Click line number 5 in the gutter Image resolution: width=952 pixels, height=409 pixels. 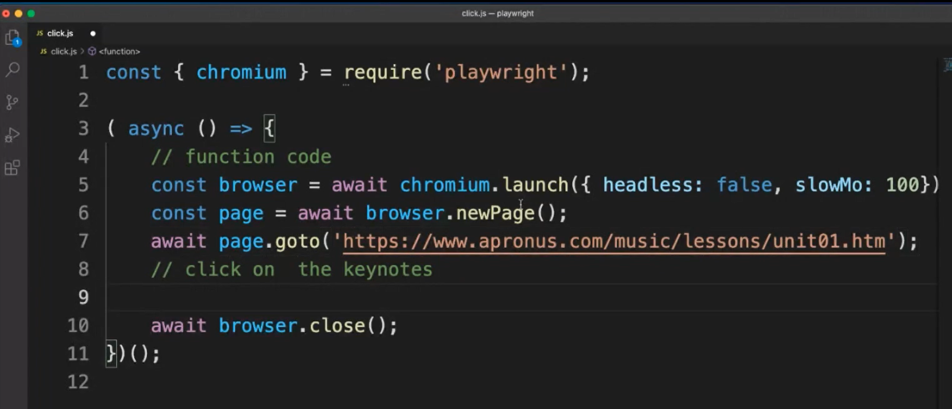[x=83, y=185]
